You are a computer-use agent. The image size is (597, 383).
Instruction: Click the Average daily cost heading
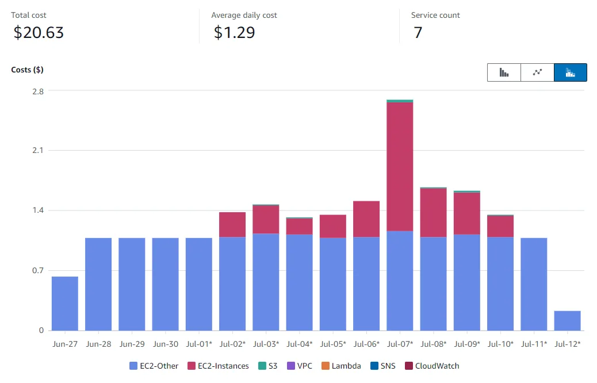pos(244,15)
